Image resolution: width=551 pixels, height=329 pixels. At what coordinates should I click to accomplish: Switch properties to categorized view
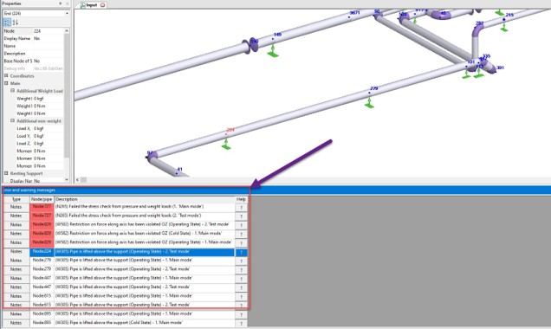7,23
